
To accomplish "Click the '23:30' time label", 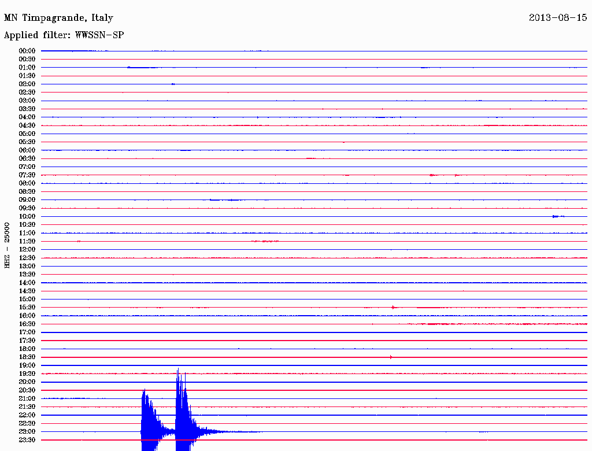I will point(27,440).
